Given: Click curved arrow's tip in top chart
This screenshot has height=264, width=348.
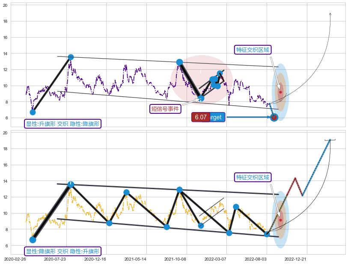Looking at the screenshot, I should (330, 14).
